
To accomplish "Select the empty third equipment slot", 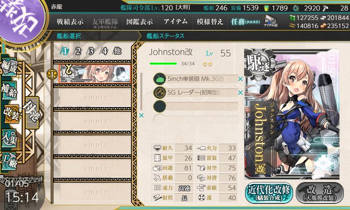I will [196, 106].
